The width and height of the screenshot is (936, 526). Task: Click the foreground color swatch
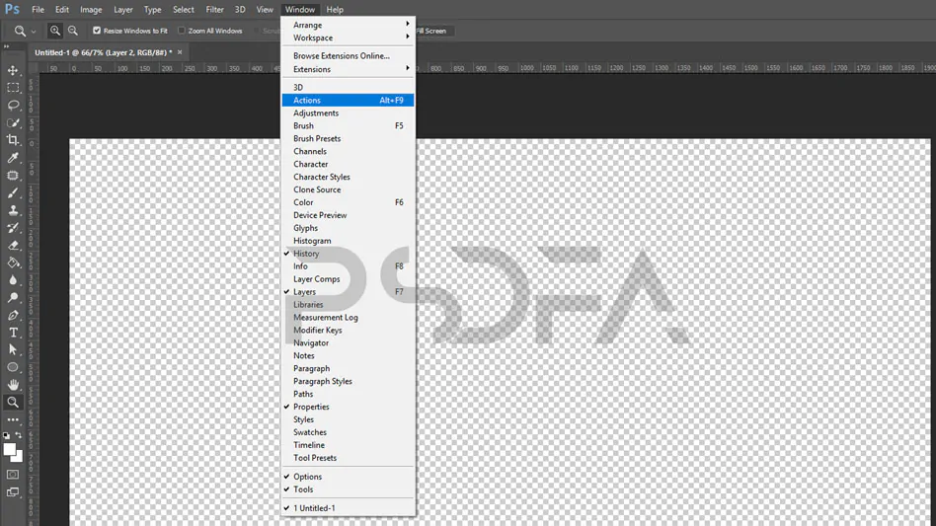(10, 450)
